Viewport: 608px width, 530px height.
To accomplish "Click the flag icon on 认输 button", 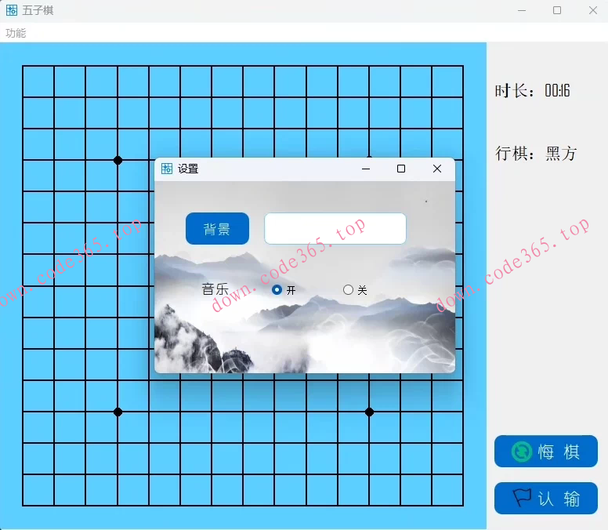I will [x=522, y=498].
